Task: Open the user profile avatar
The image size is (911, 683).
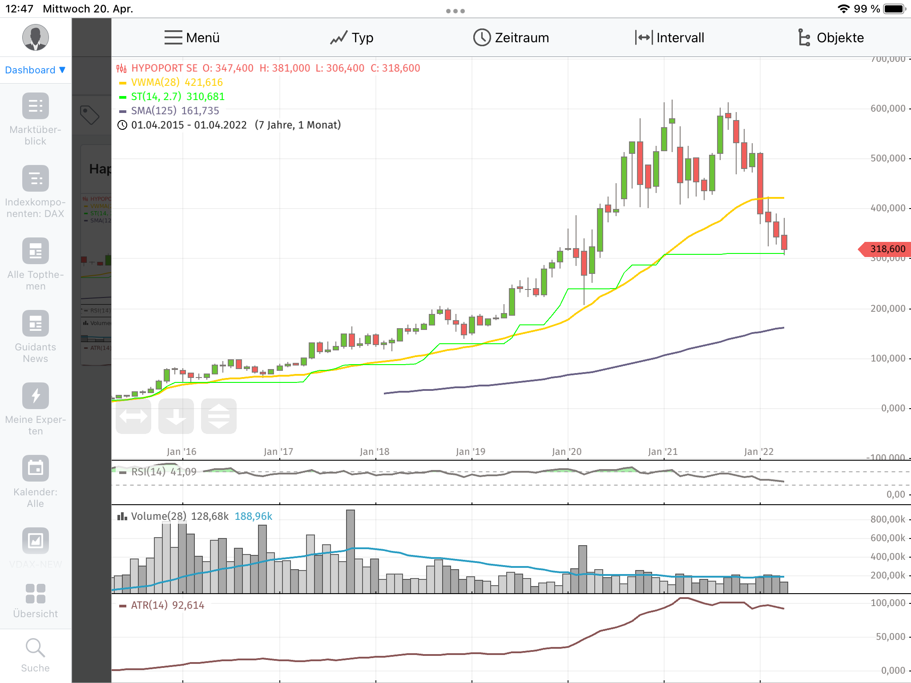Action: (x=36, y=37)
